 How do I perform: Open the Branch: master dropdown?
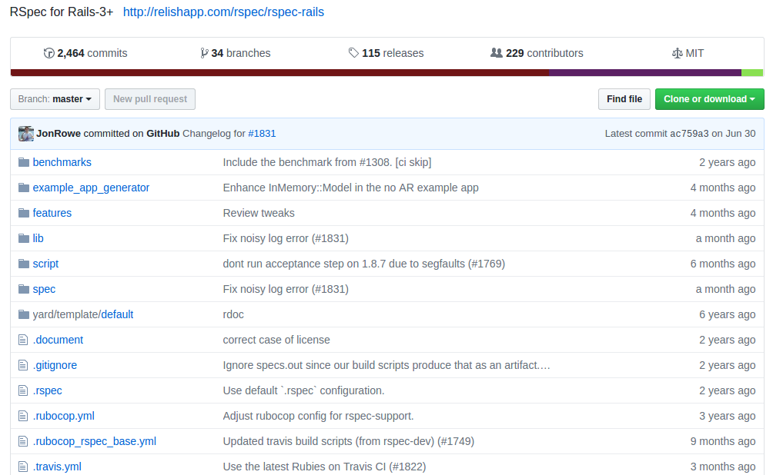coord(55,99)
